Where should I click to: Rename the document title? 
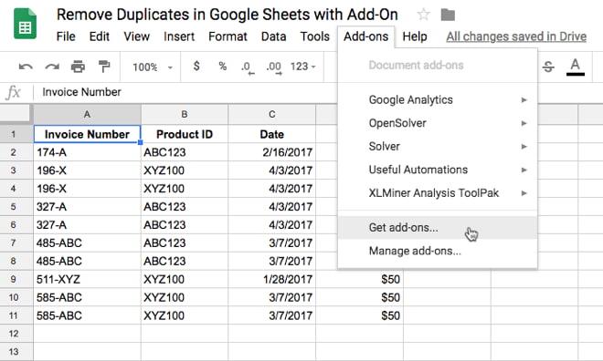click(227, 15)
